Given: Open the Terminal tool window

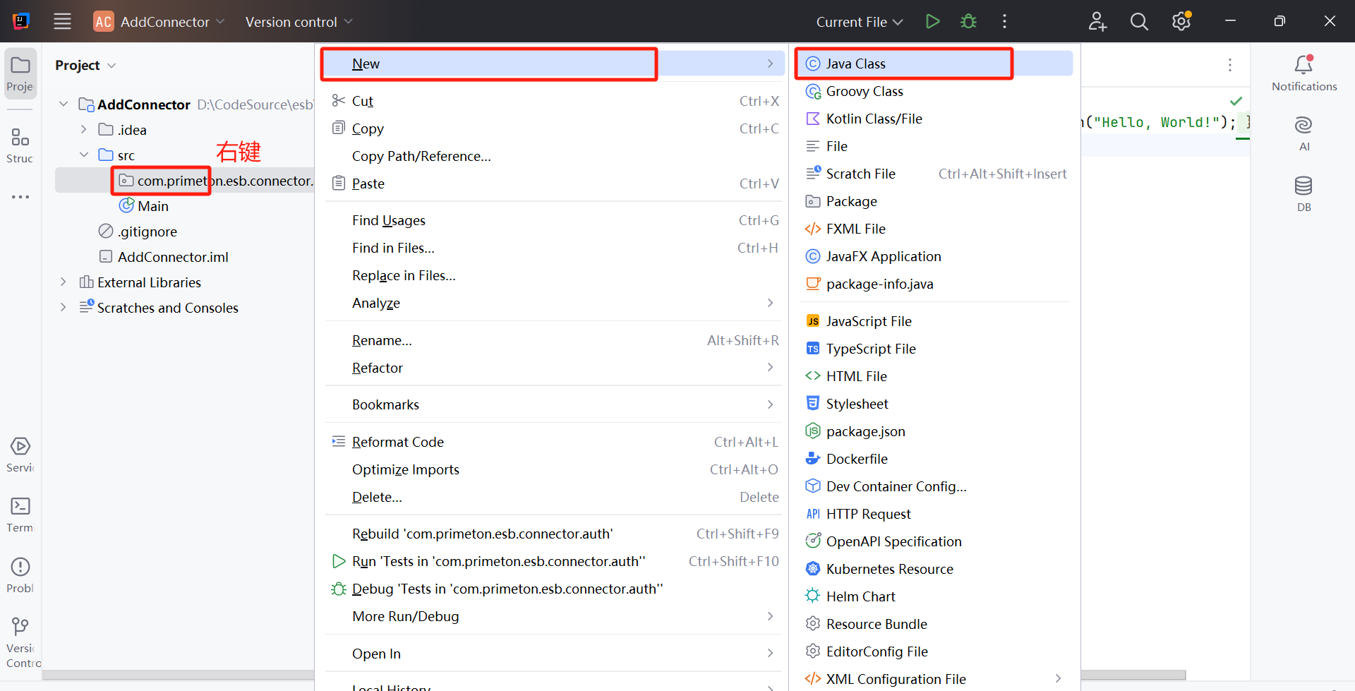Looking at the screenshot, I should click(x=20, y=514).
